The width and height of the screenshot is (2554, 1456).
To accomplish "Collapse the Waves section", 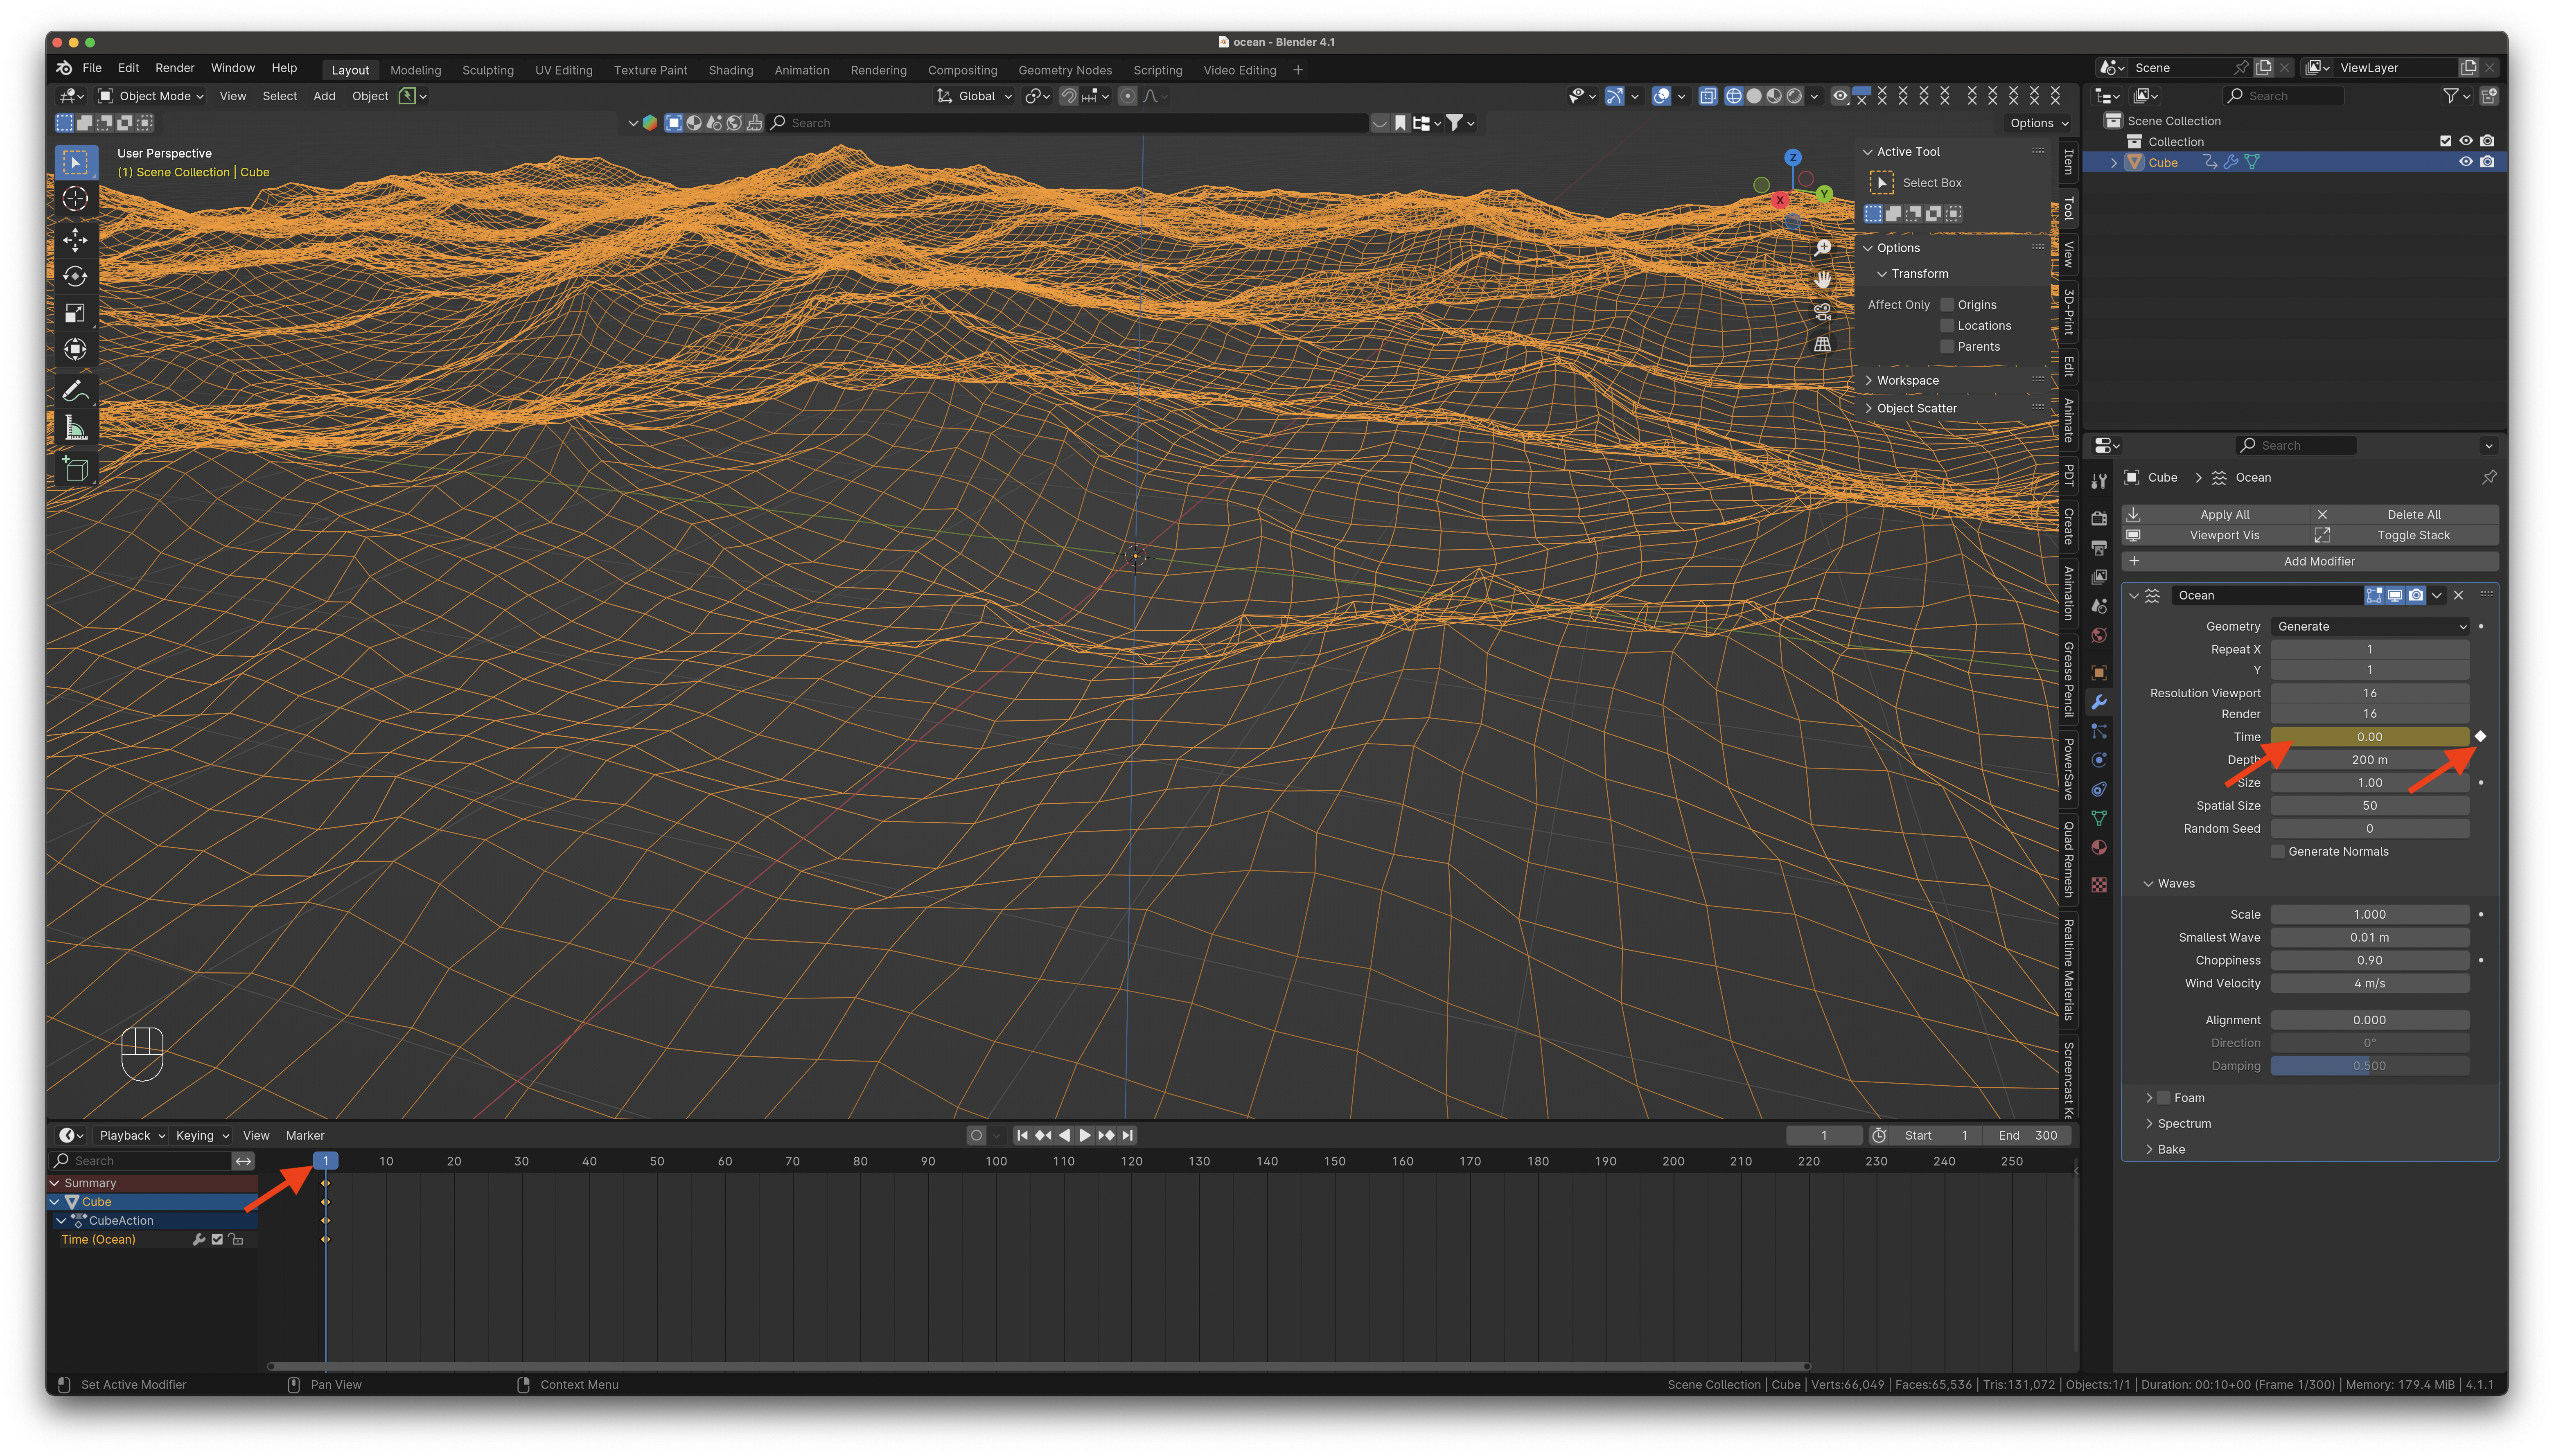I will tap(2175, 884).
